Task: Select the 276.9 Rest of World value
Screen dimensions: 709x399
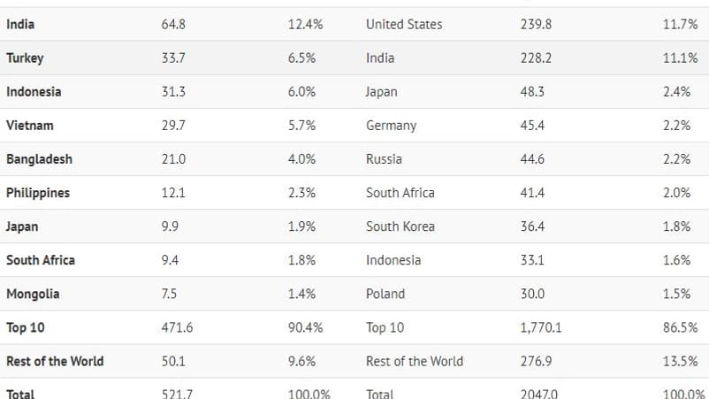Action: pos(536,361)
